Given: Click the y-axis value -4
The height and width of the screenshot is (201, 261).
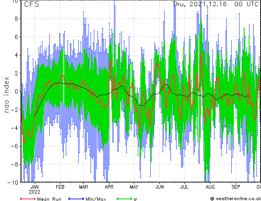Looking at the screenshot, I should point(14,128).
